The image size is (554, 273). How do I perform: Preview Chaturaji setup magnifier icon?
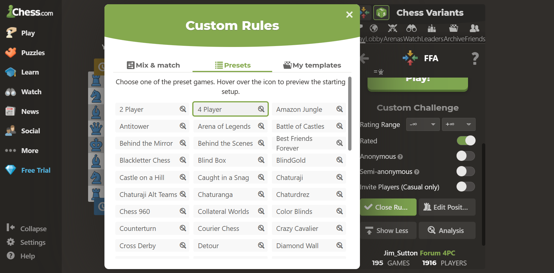pyautogui.click(x=340, y=177)
